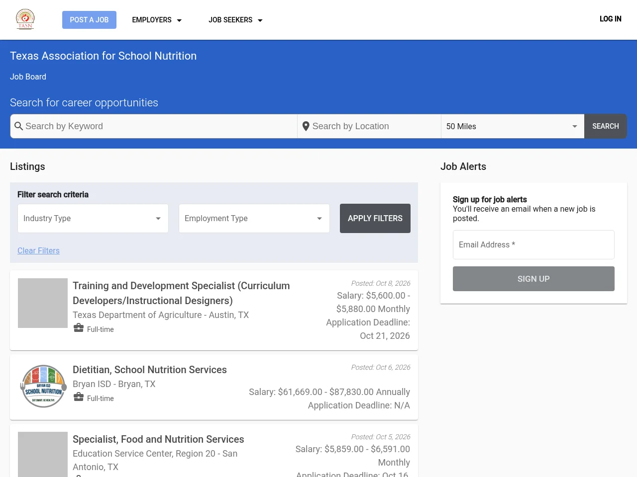The height and width of the screenshot is (477, 637).
Task: Focus the Email Address field
Action: coord(533,244)
